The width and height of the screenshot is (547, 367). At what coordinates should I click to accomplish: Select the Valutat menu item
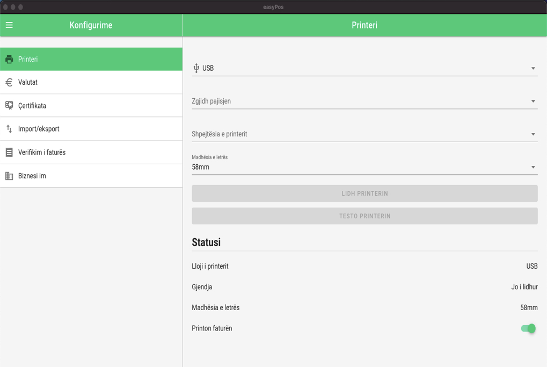[28, 83]
